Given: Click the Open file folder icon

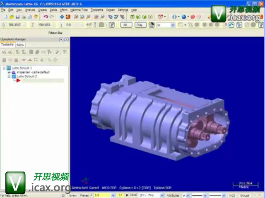Looking at the screenshot, I should coord(12,17).
